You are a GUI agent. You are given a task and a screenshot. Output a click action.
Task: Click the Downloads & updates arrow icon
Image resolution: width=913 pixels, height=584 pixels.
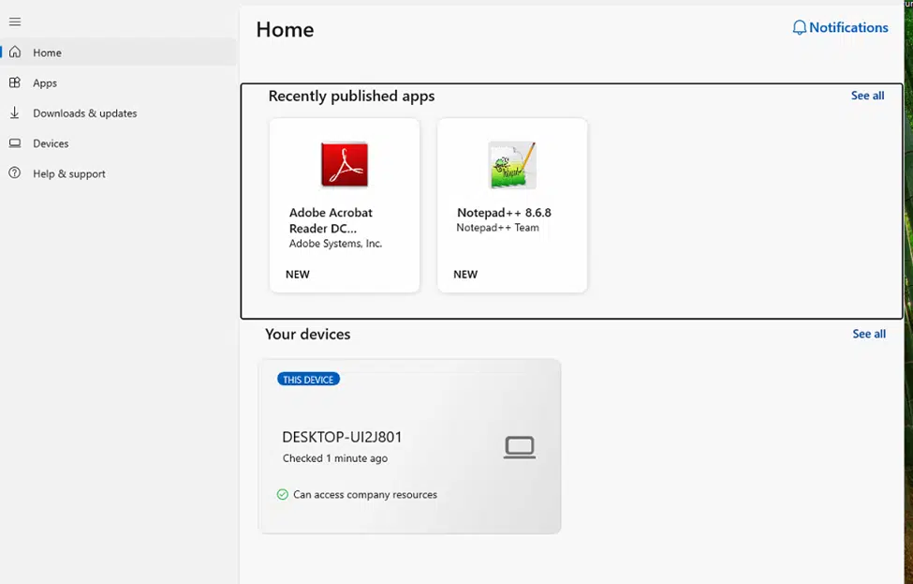tap(15, 112)
